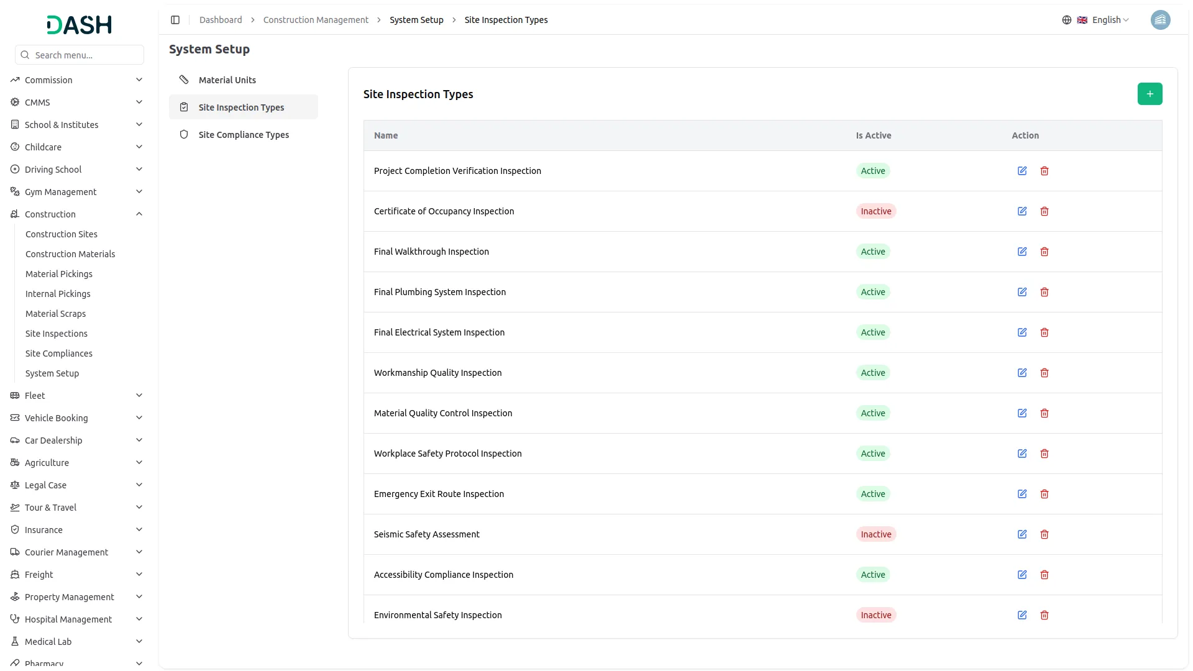The height and width of the screenshot is (671, 1193).
Task: Open the user avatar menu
Action: [x=1160, y=20]
